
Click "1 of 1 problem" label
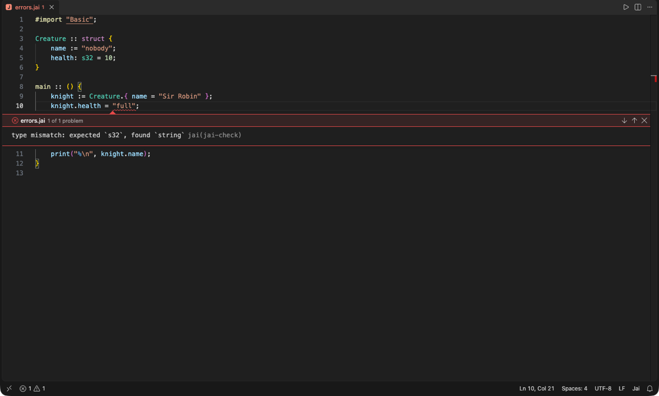(65, 121)
